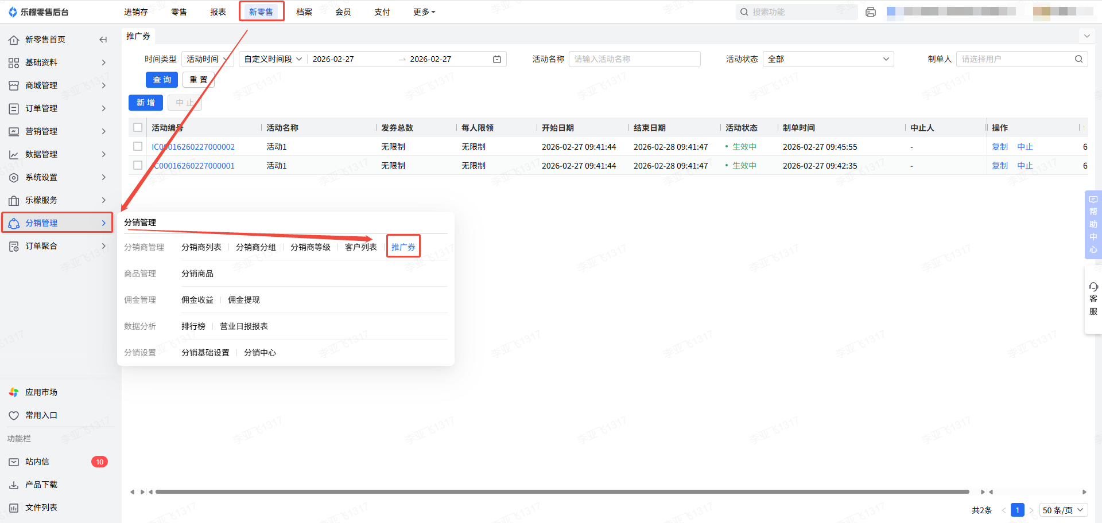This screenshot has width=1102, height=523.
Task: Open 营业日报报表 in submenu
Action: pos(244,326)
